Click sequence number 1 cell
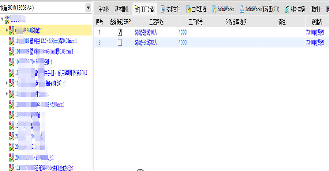The image size is (329, 171). point(99,32)
